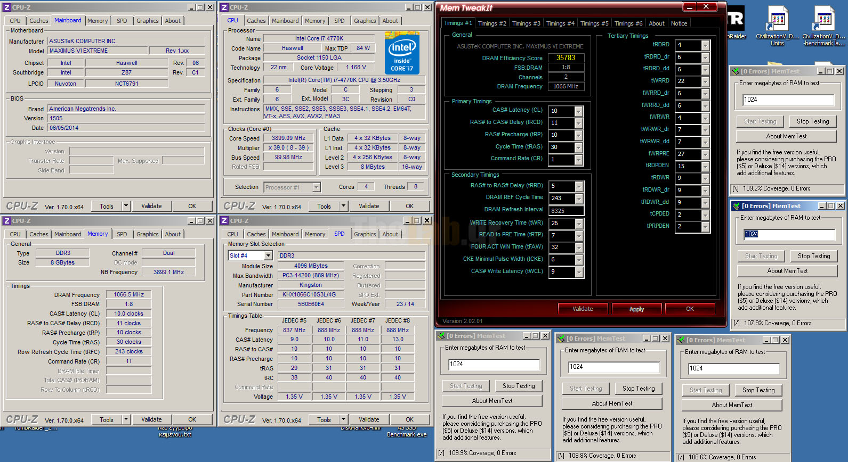The image size is (848, 462).
Task: Click OK button in MemTweakIt
Action: click(690, 309)
